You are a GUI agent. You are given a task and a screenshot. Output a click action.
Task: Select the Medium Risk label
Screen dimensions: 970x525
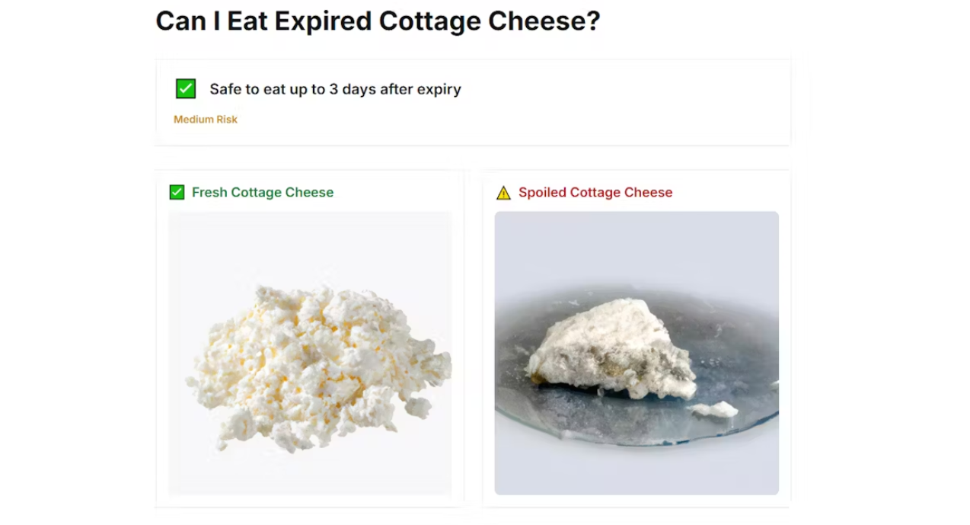coord(206,120)
